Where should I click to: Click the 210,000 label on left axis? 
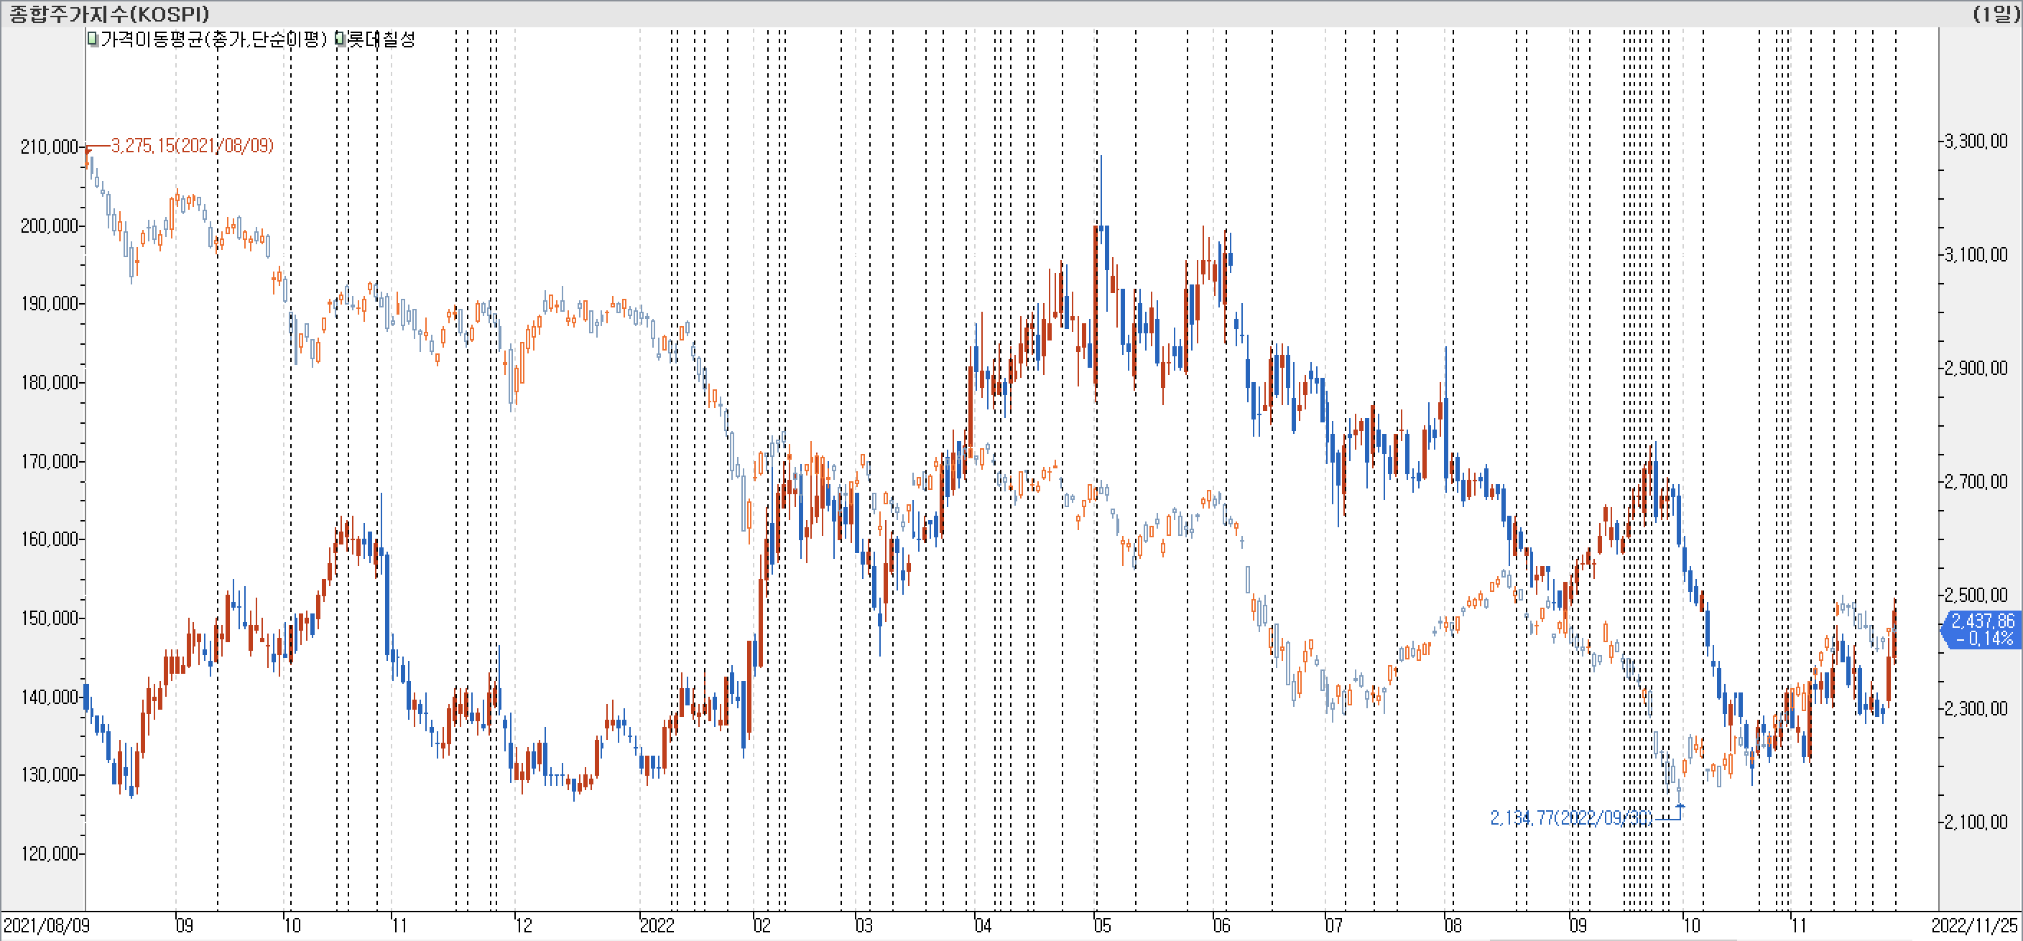click(50, 147)
